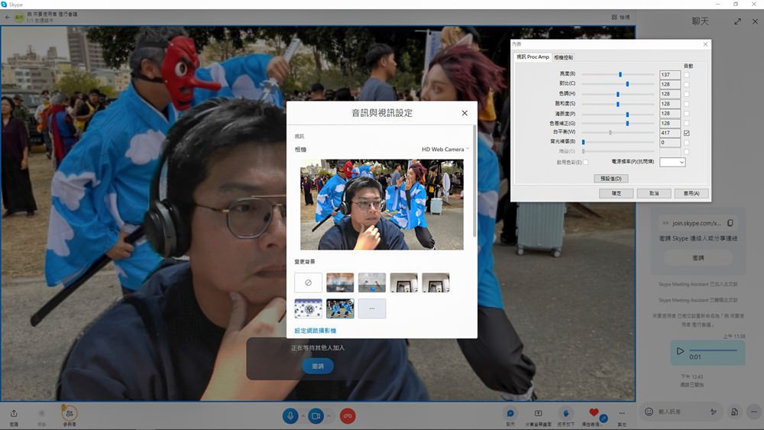The image size is (764, 430).
Task: Send a heart reaction
Action: click(594, 413)
